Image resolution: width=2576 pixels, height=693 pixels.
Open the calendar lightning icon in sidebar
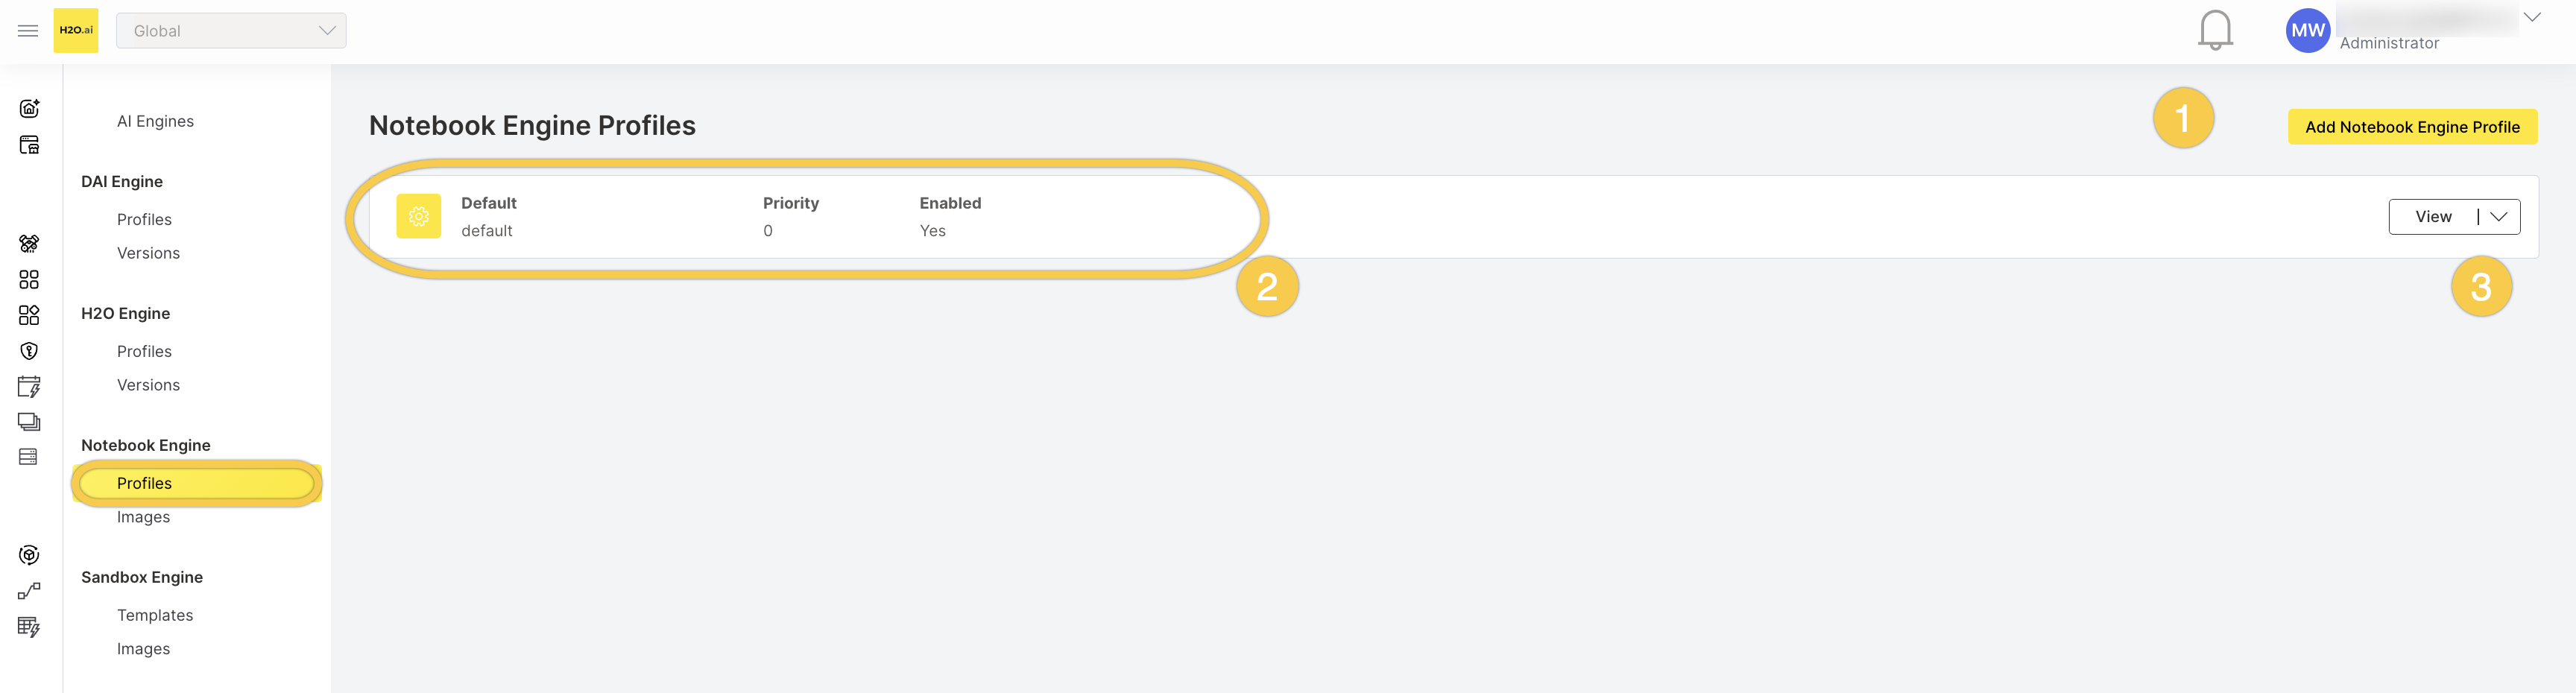tap(29, 387)
